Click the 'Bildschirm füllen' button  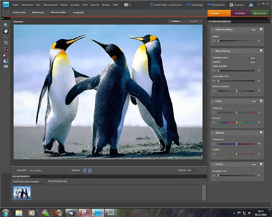58,12
